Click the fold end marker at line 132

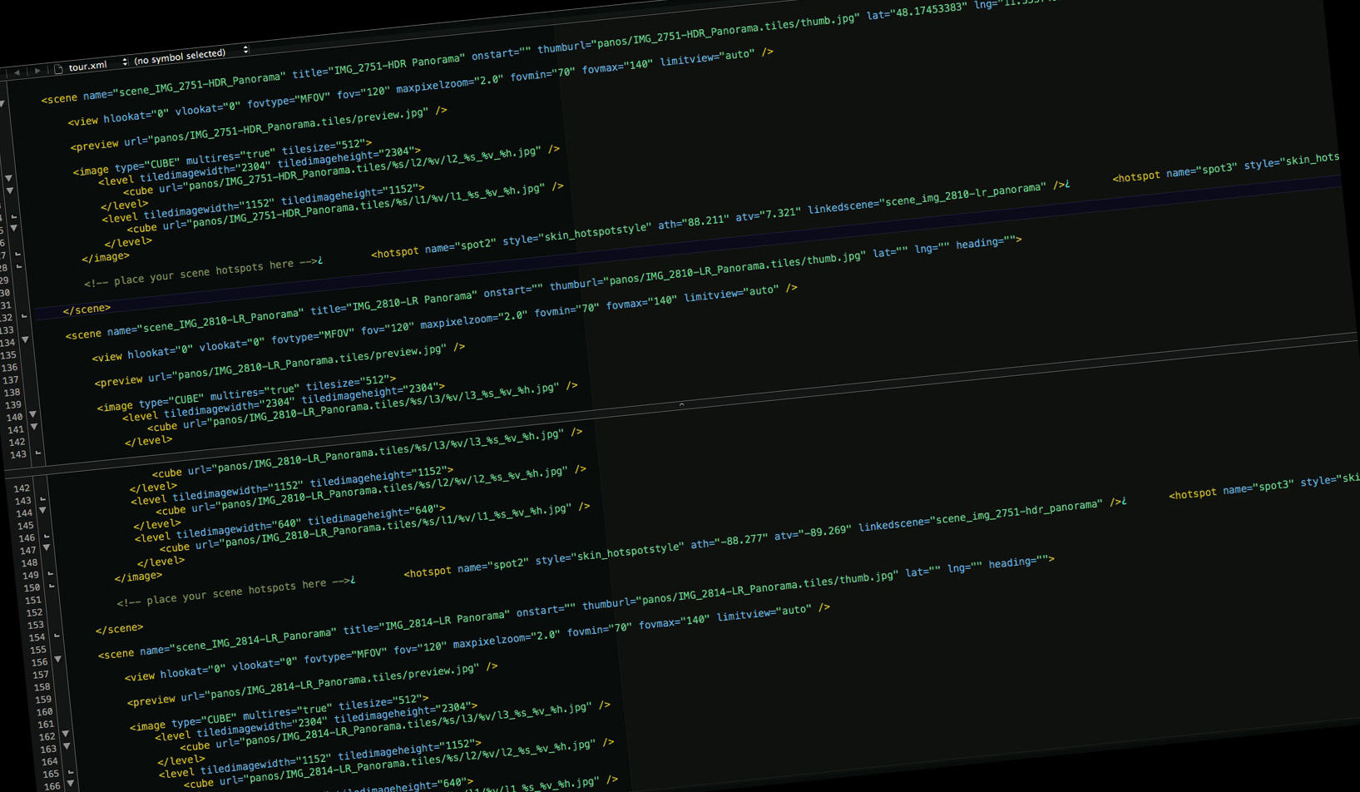24,316
